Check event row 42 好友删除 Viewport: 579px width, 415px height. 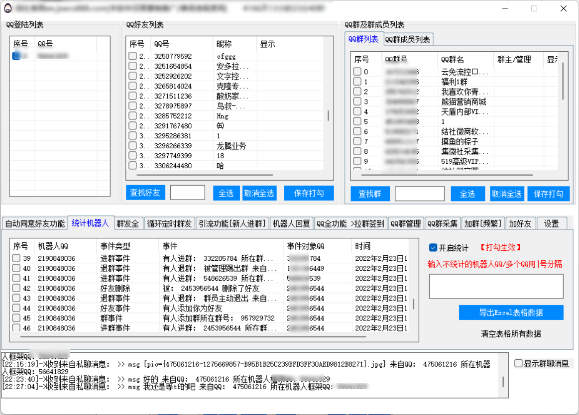coord(16,288)
